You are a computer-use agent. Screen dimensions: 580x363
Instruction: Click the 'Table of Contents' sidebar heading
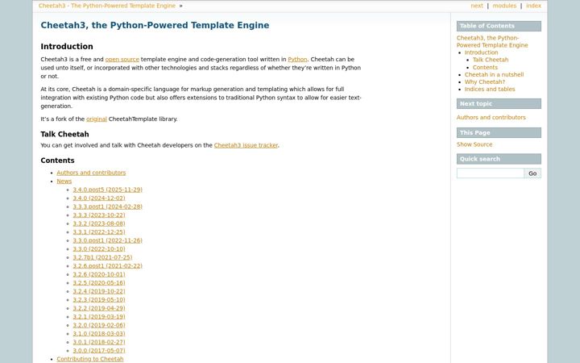(499, 26)
